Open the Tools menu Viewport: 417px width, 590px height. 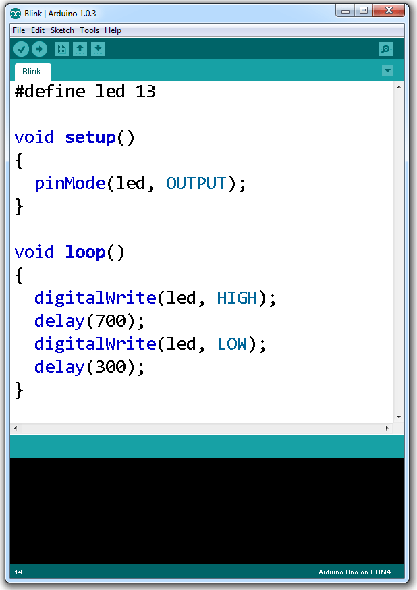pyautogui.click(x=89, y=30)
